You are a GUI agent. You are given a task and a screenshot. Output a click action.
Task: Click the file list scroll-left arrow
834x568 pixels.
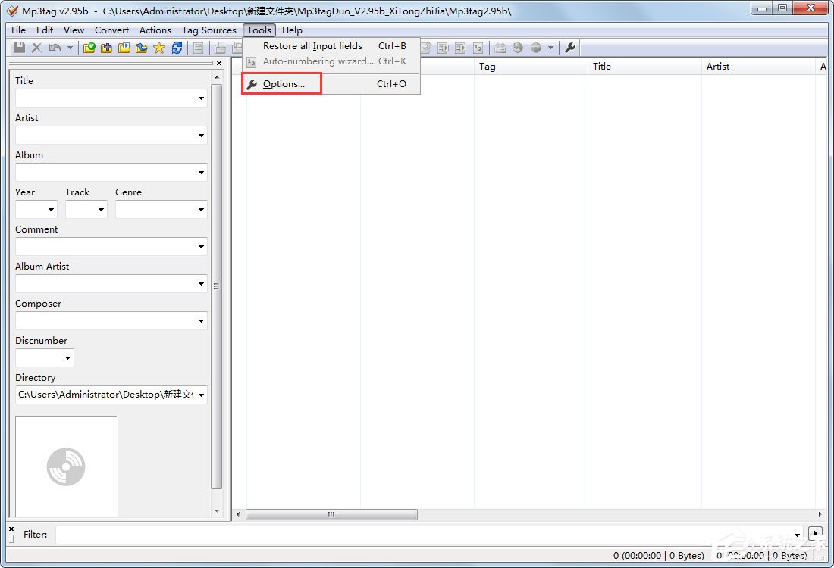(x=238, y=514)
